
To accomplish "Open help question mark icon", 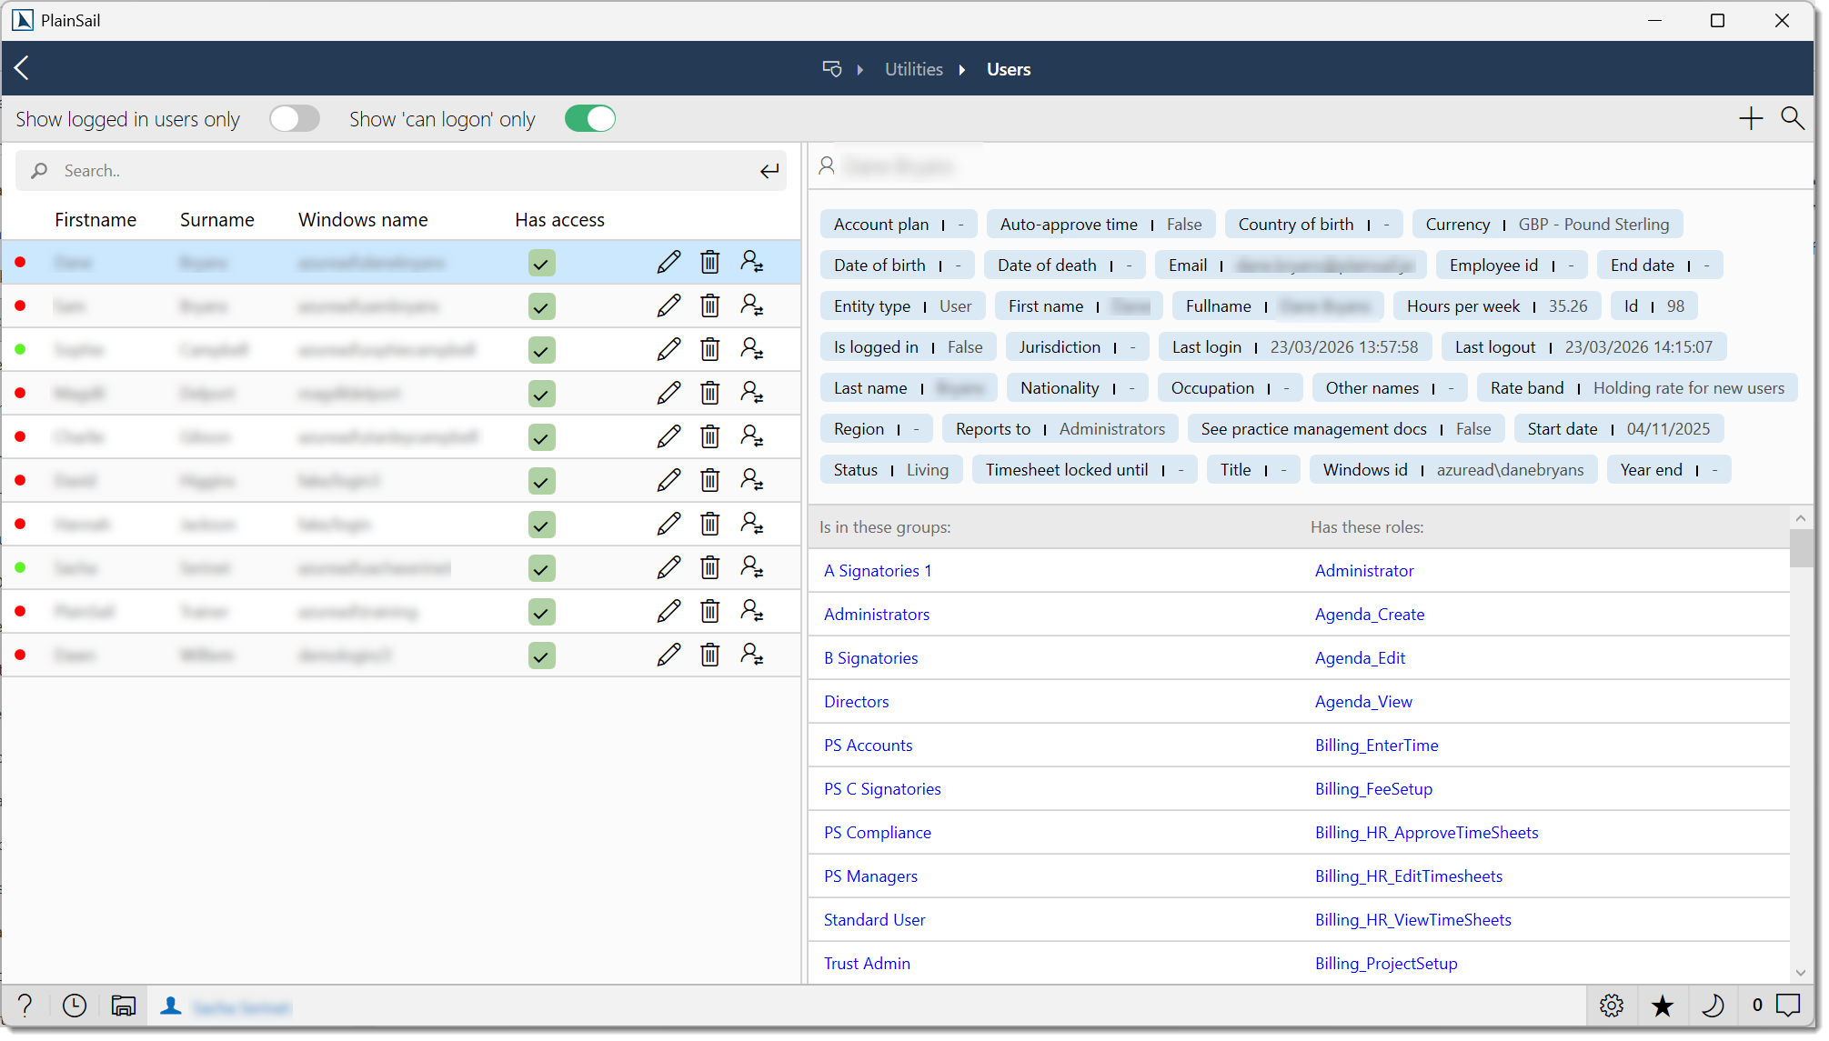I will click(x=25, y=1005).
